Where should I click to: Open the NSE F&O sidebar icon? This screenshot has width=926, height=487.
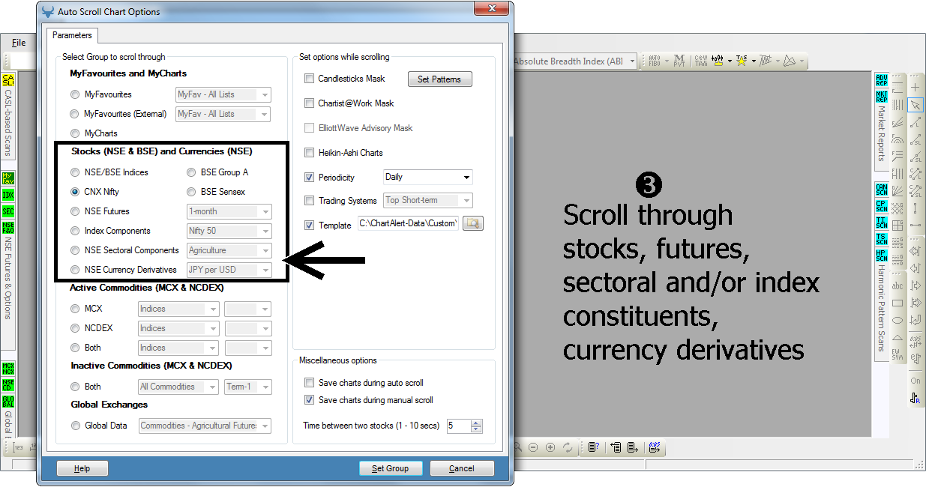pos(8,228)
